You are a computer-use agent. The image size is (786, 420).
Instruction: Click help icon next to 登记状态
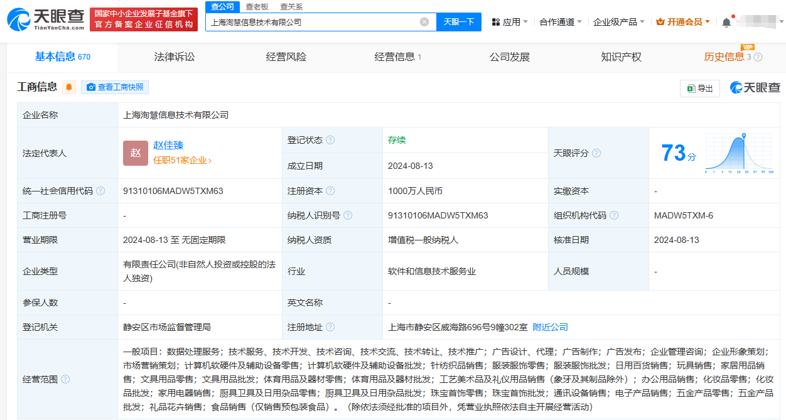330,140
